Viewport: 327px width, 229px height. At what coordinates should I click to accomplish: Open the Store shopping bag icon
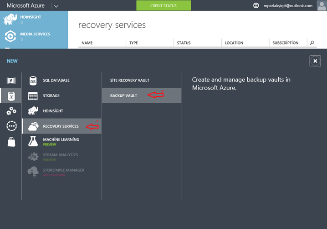coord(11,142)
